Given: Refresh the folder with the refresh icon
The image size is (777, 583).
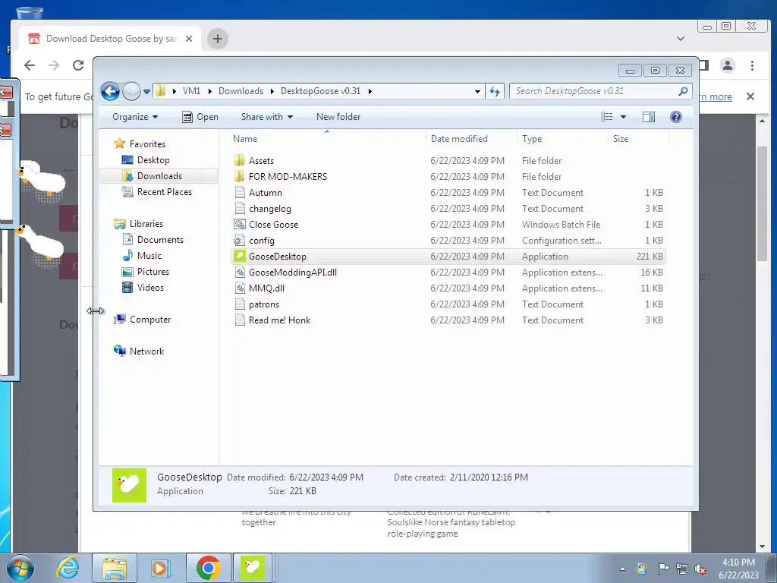Looking at the screenshot, I should coord(495,91).
